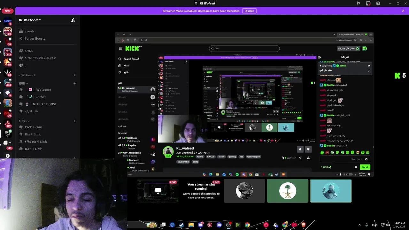Open the Dis ll Link channel
This screenshot has height=230, width=409.
tap(47, 134)
